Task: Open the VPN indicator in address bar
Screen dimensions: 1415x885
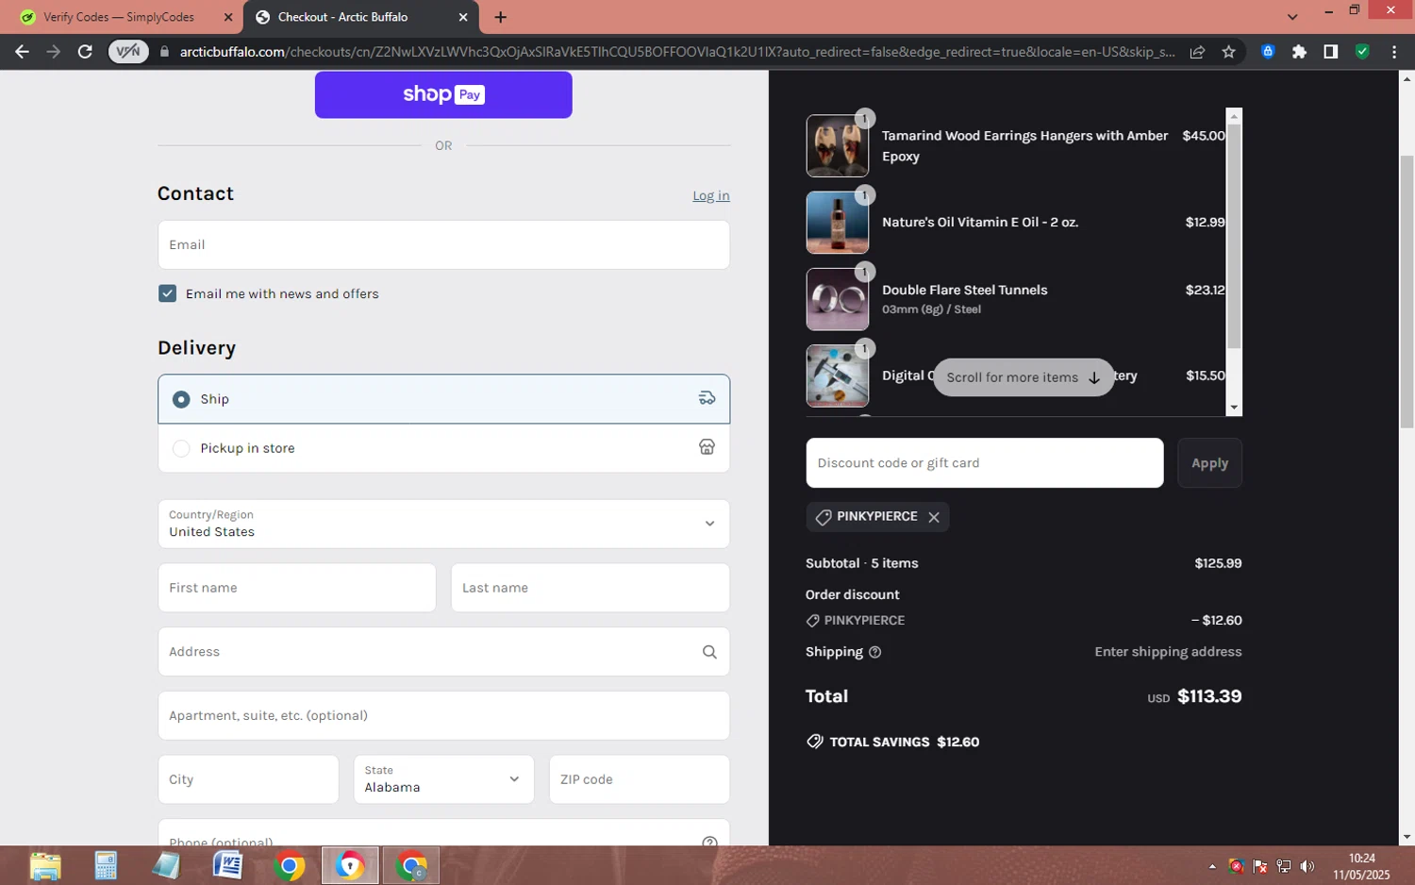Action: point(128,52)
